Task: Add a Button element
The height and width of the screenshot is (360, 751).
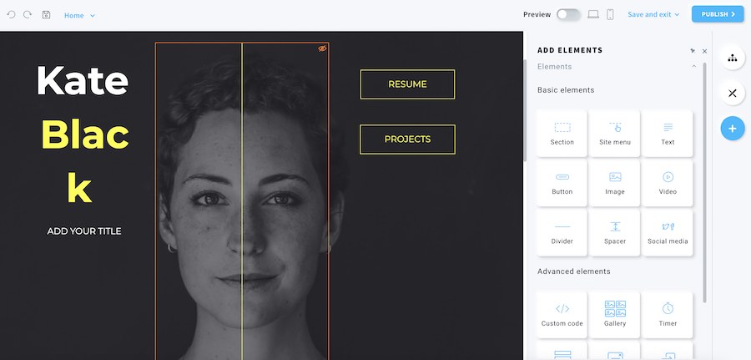Action: [x=562, y=183]
